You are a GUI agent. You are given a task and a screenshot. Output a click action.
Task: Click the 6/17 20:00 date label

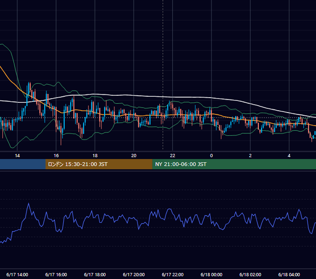tap(134, 274)
